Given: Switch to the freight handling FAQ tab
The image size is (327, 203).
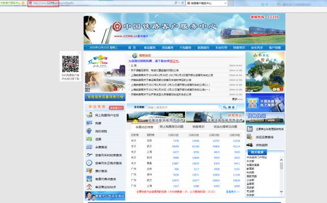Looking at the screenshot, I should (x=225, y=126).
